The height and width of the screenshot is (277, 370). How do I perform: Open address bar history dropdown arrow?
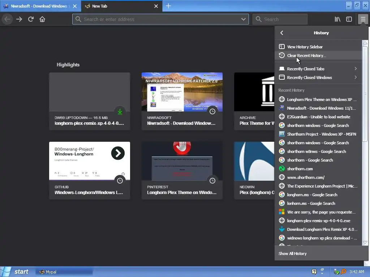point(244,19)
